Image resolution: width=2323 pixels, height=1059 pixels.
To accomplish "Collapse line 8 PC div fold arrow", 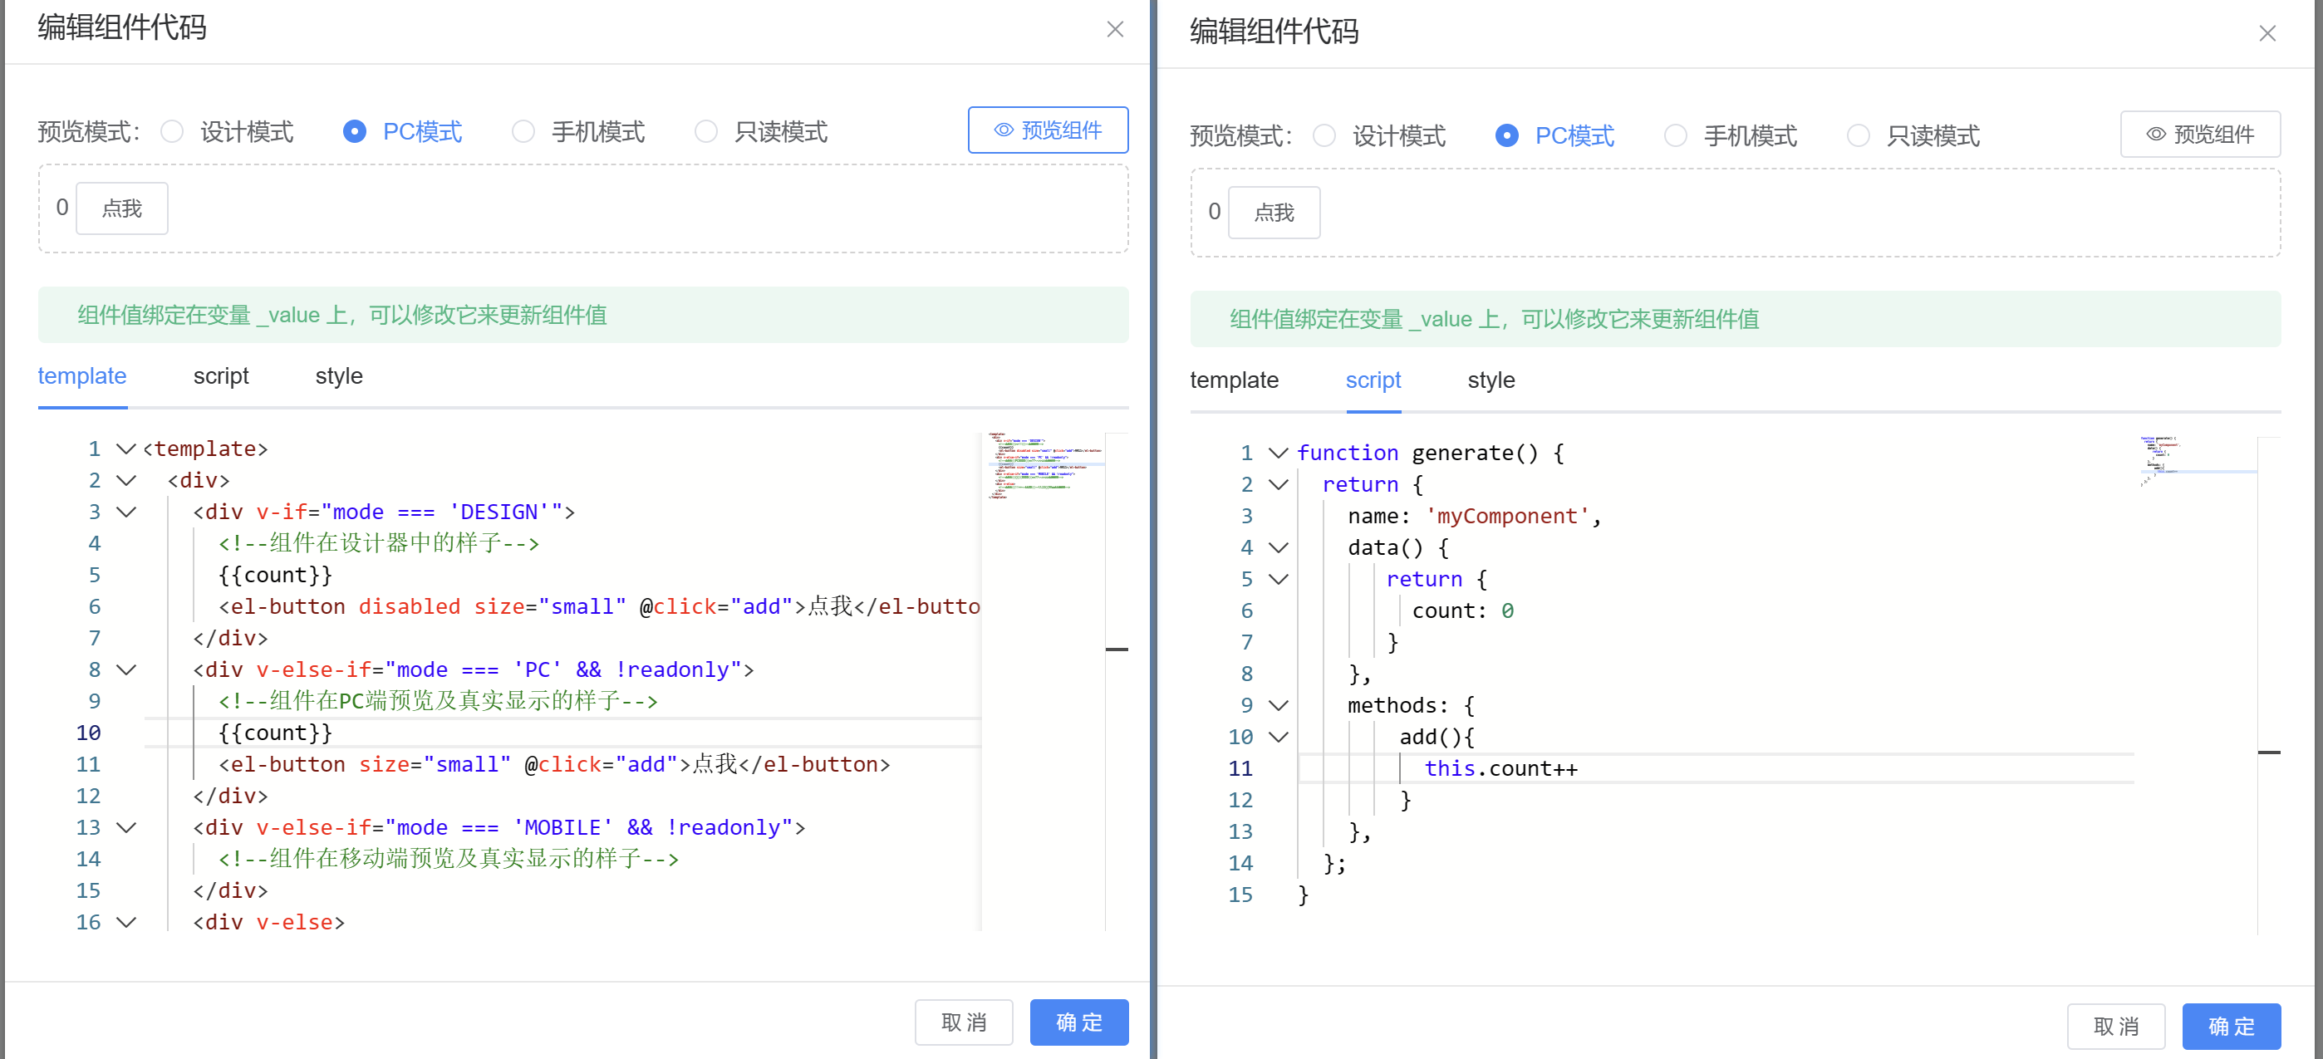I will pos(126,669).
